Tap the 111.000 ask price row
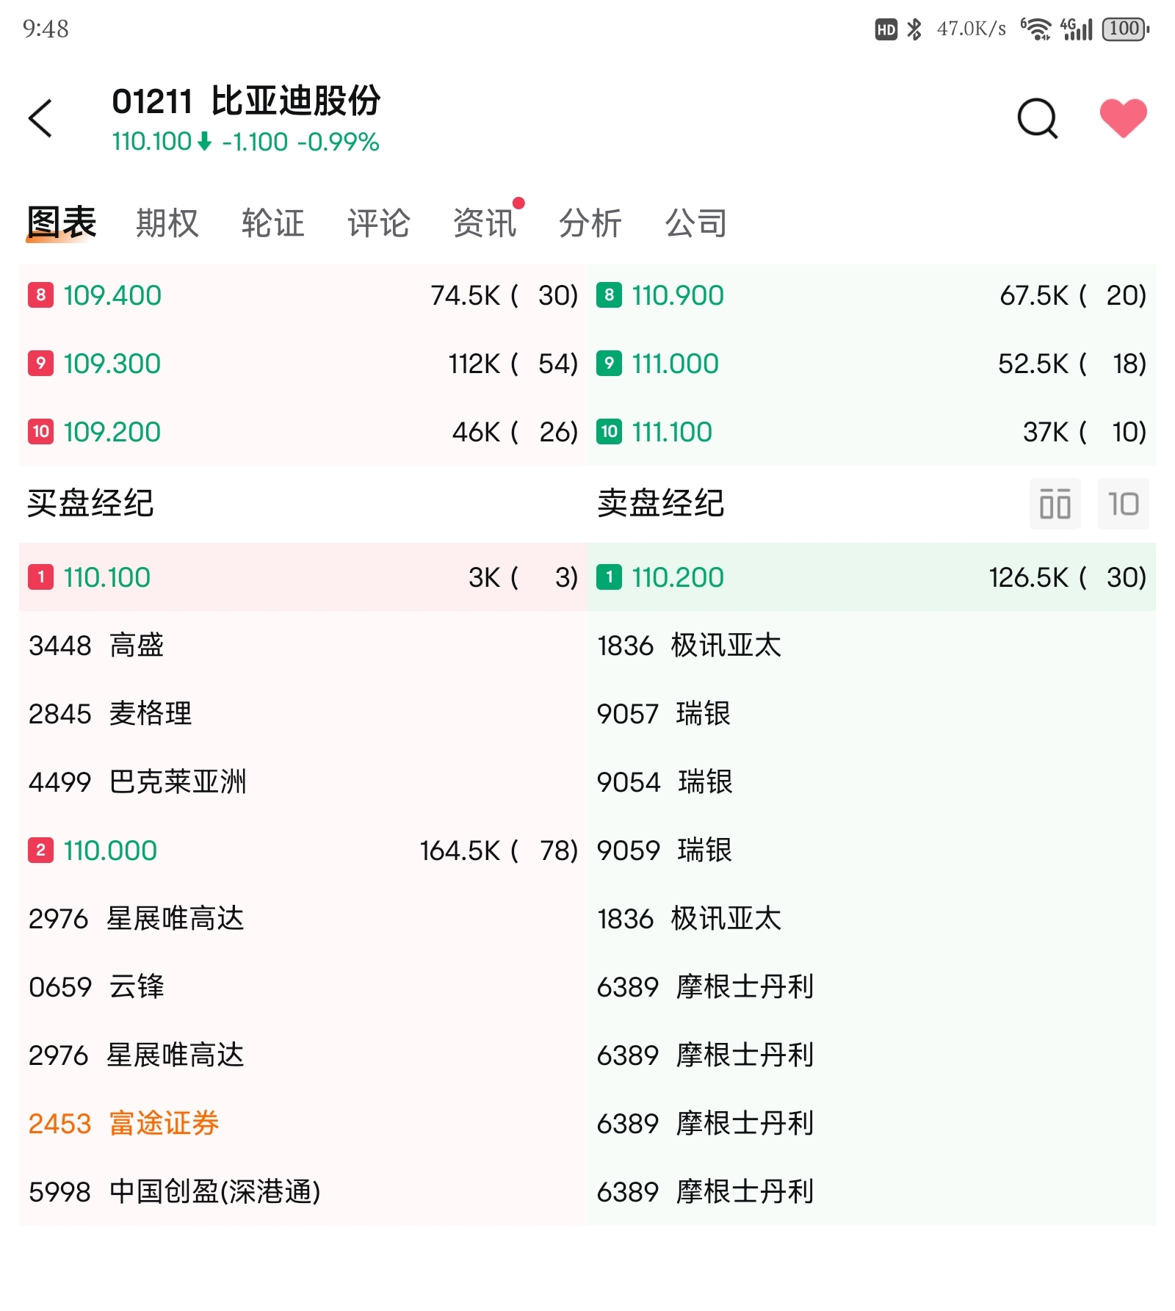The image size is (1175, 1311). coord(872,364)
